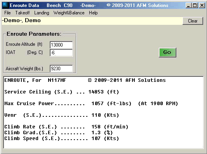The height and width of the screenshot is (154, 207).
Task: Open the Landing menu
Action: pos(42,13)
